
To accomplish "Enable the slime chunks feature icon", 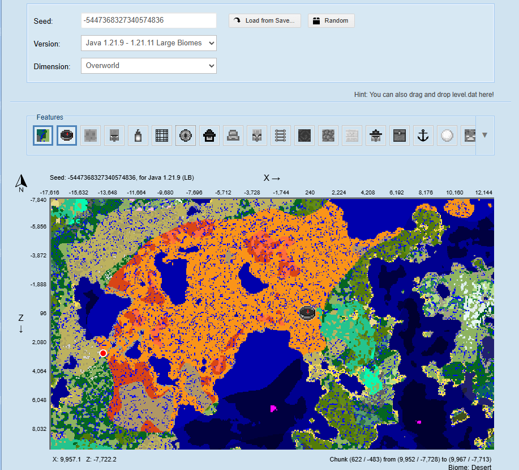I will (x=91, y=136).
